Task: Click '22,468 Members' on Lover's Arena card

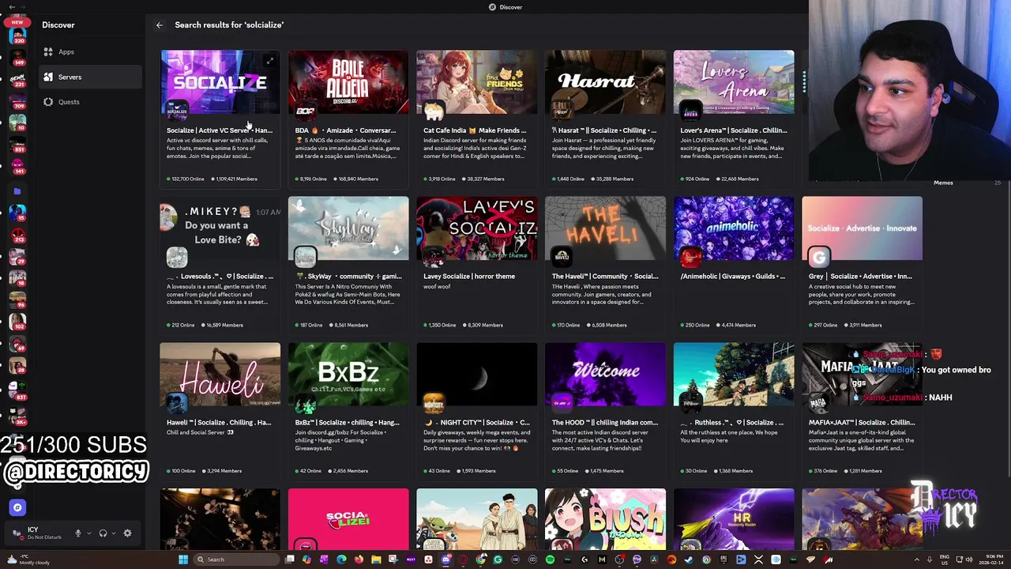Action: coord(736,179)
